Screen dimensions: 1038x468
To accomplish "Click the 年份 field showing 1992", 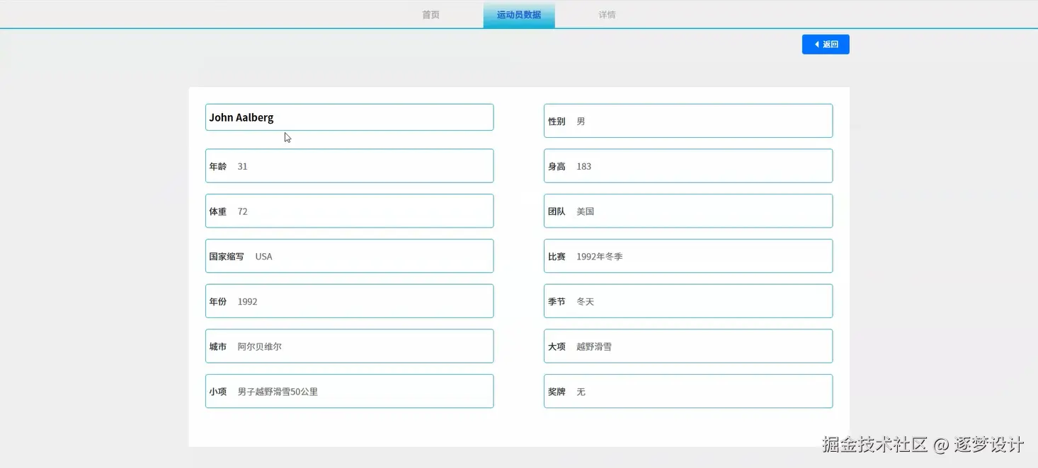I will (349, 301).
